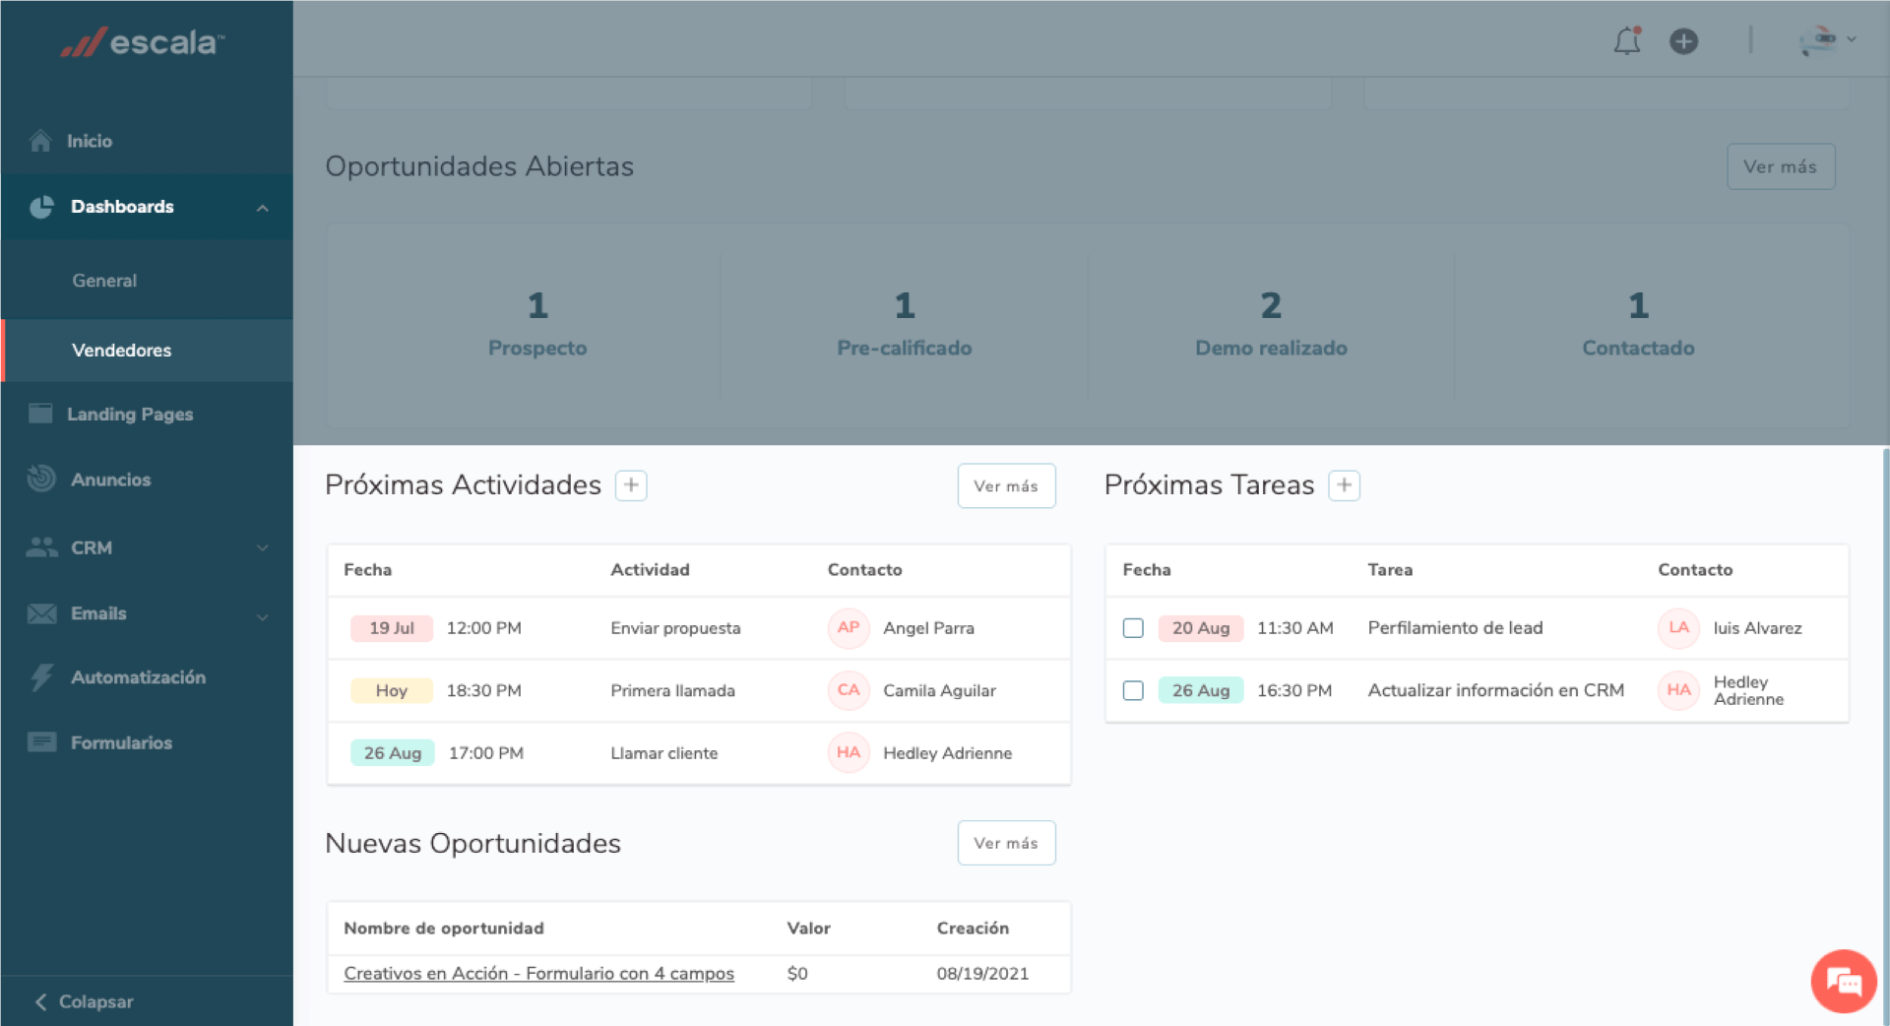Expand the Emails submenu chevron
This screenshot has height=1026, width=1890.
[x=262, y=616]
